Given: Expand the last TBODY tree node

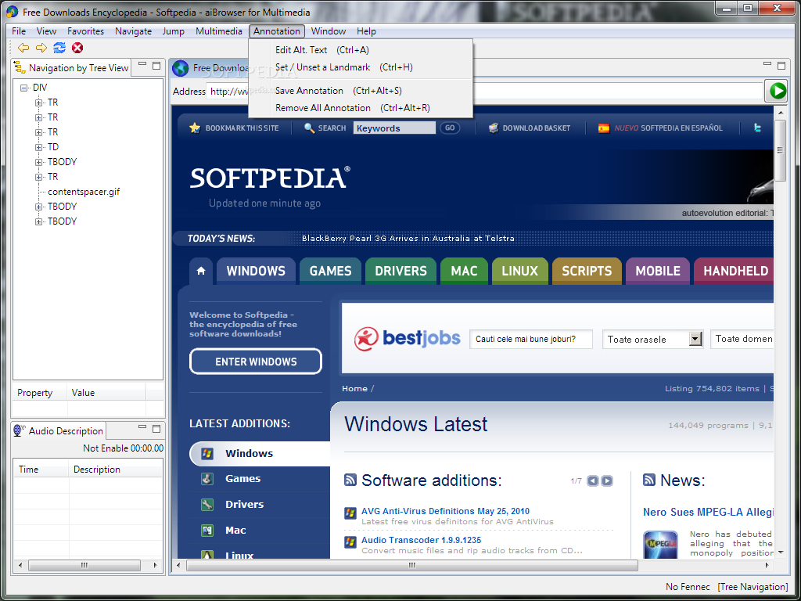Looking at the screenshot, I should click(38, 221).
